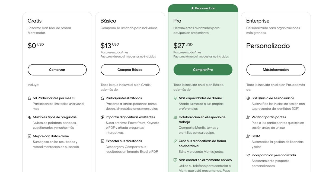This screenshot has height=172, width=332.
Task: Click the Múltiples tipos de preguntas icon
Action: 29,117
